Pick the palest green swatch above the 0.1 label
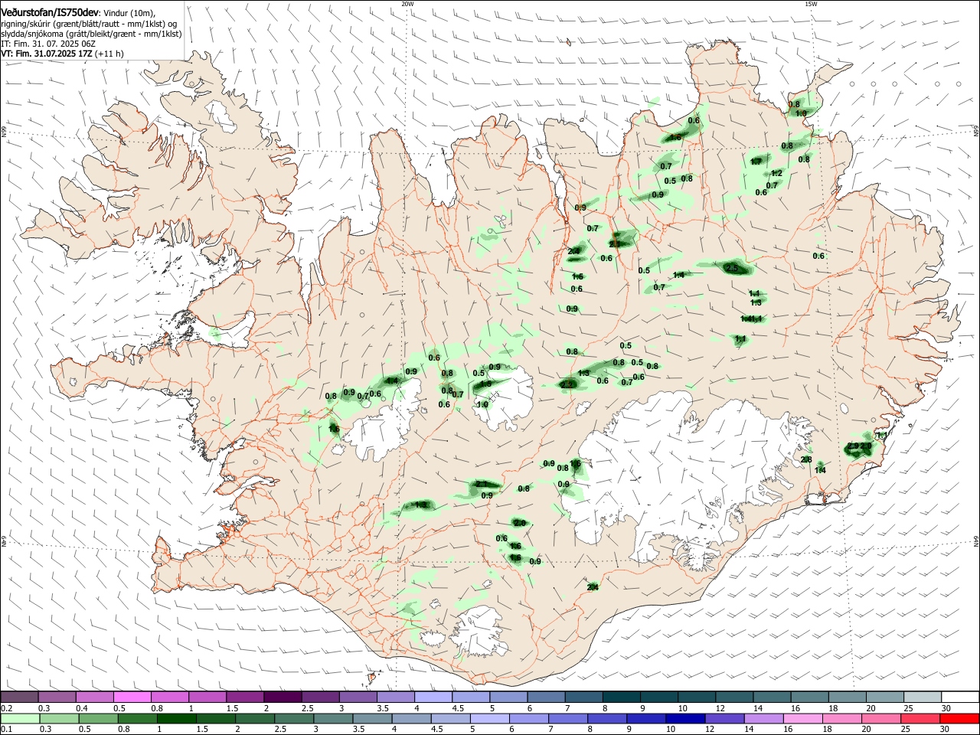 [21, 719]
